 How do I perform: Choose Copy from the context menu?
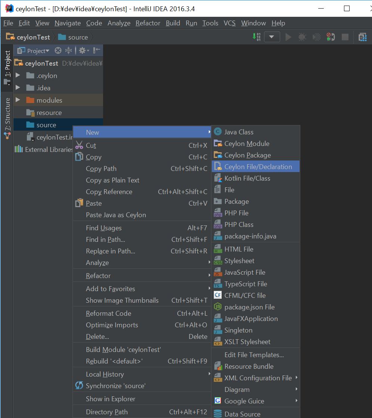click(142, 157)
